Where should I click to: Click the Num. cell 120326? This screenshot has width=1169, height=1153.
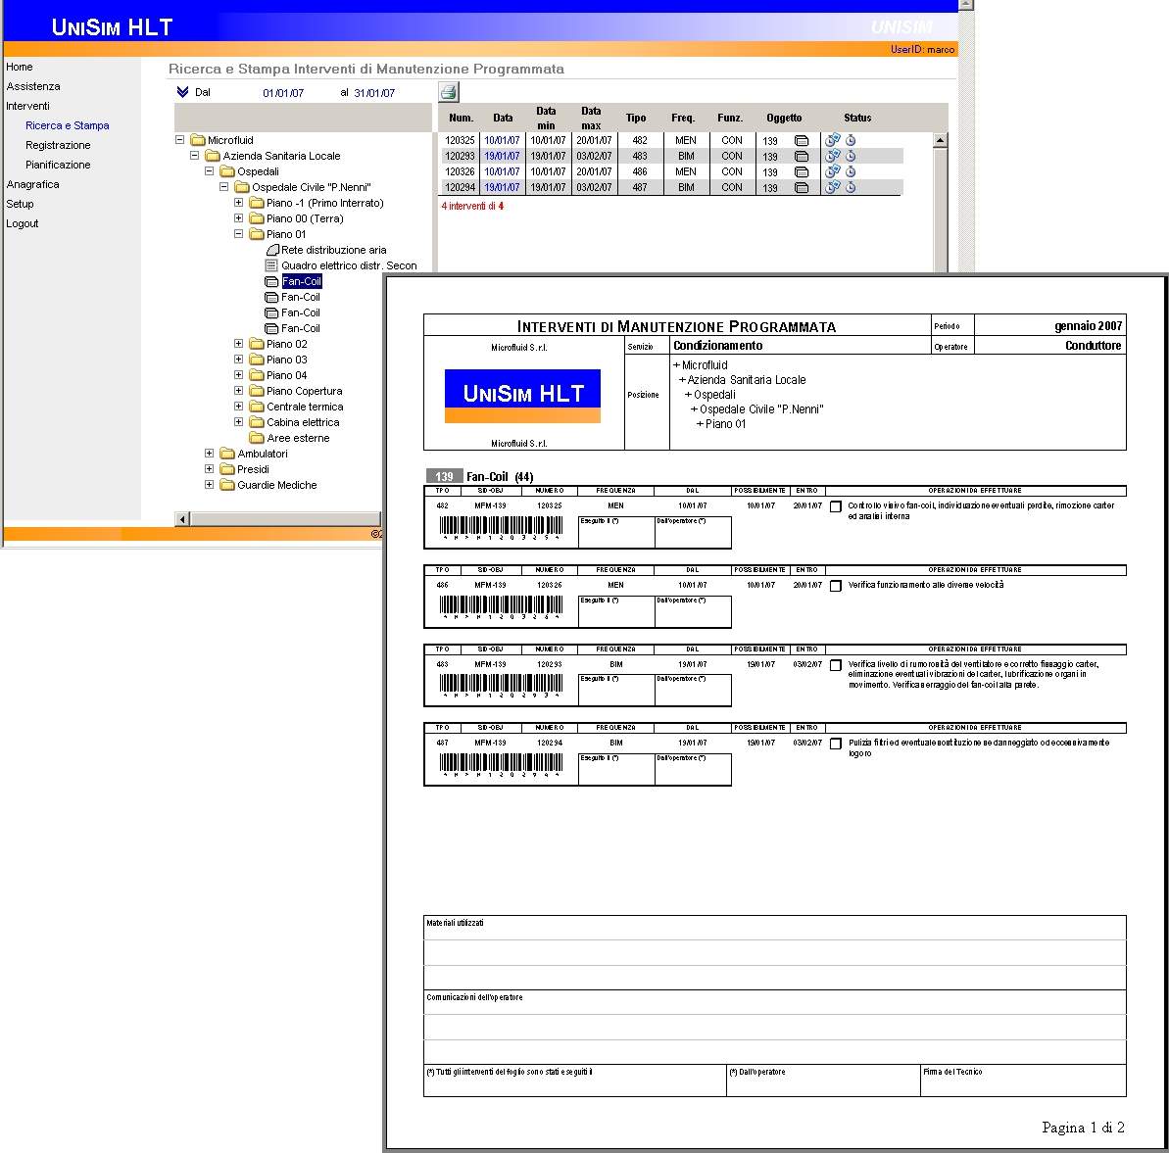(460, 171)
